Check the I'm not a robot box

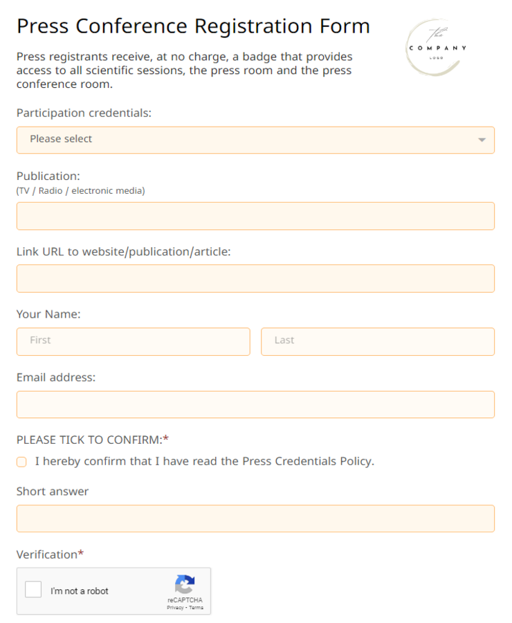(33, 588)
